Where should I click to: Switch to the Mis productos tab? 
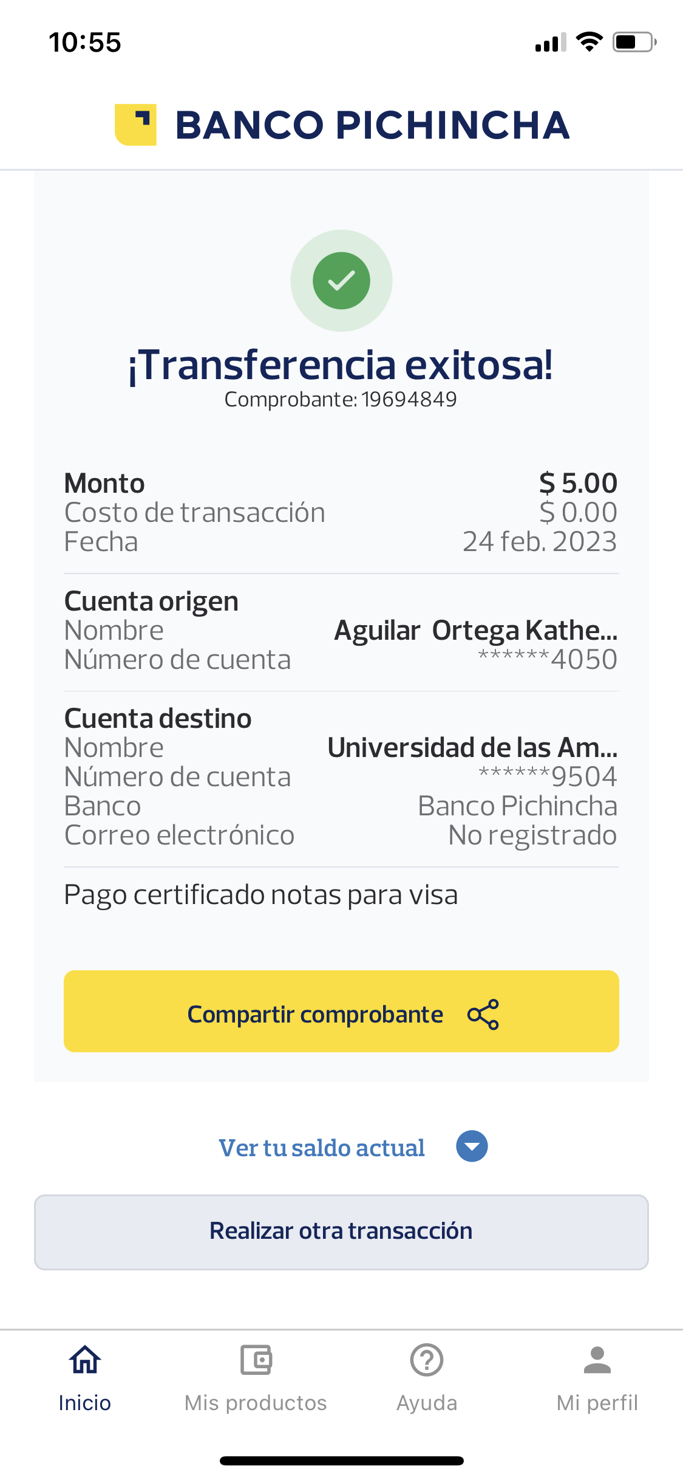click(256, 1402)
